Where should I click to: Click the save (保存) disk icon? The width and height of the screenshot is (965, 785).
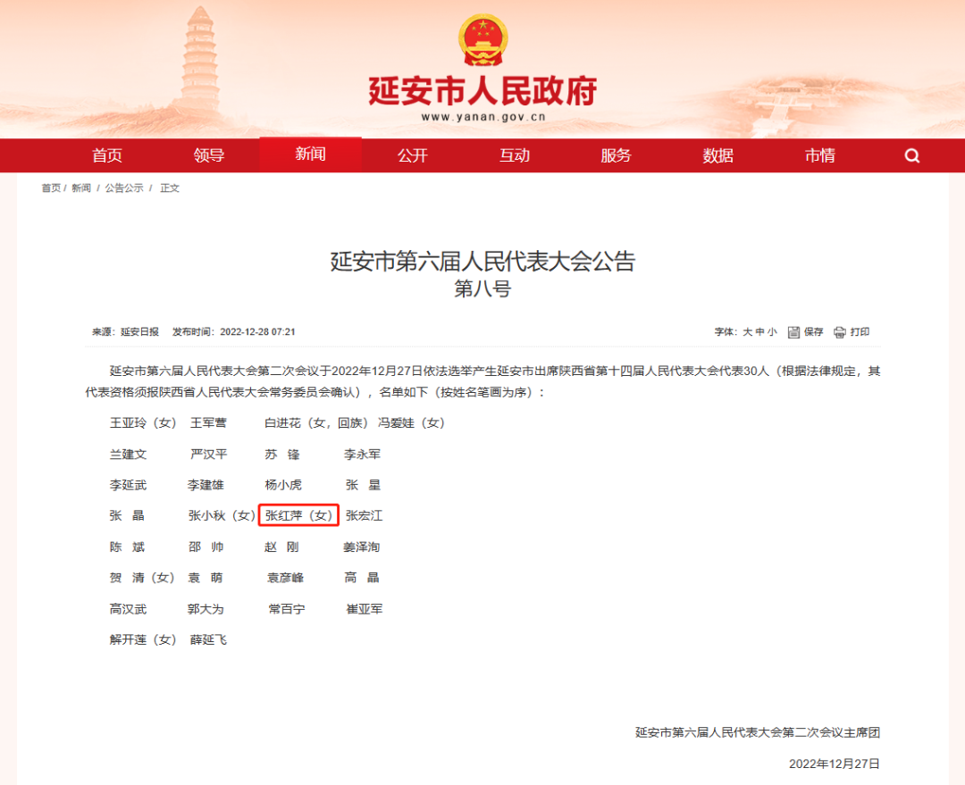tap(794, 332)
